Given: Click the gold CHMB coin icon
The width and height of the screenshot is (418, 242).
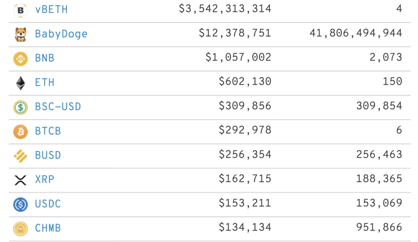Looking at the screenshot, I should coord(20,229).
